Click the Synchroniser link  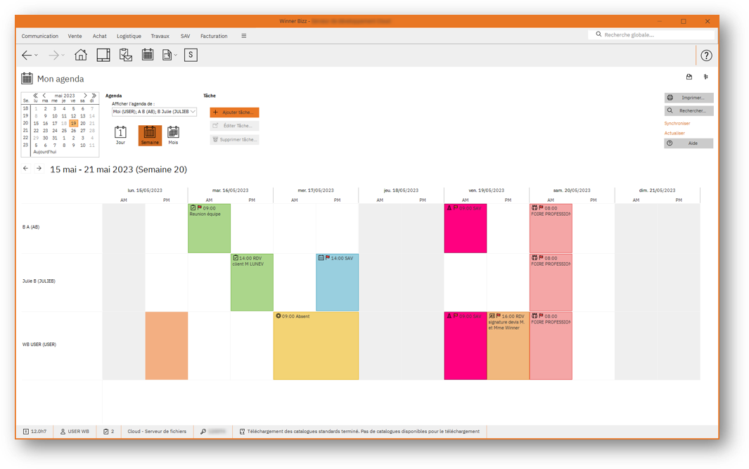point(677,123)
